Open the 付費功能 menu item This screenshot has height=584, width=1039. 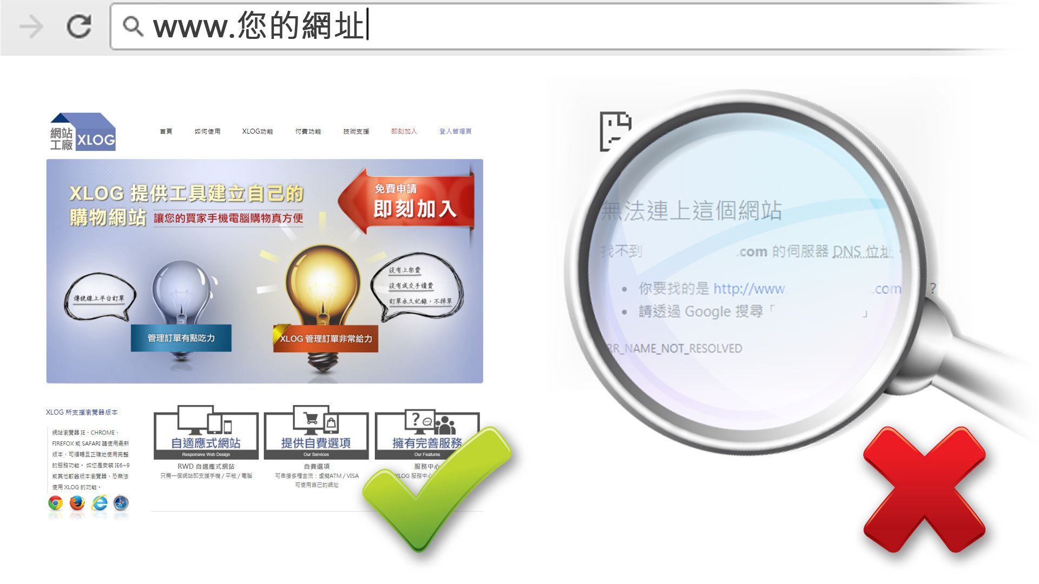[308, 131]
